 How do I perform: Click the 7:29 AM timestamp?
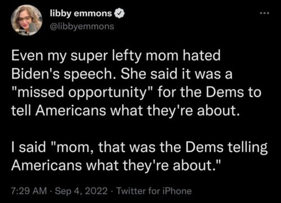(x=29, y=191)
